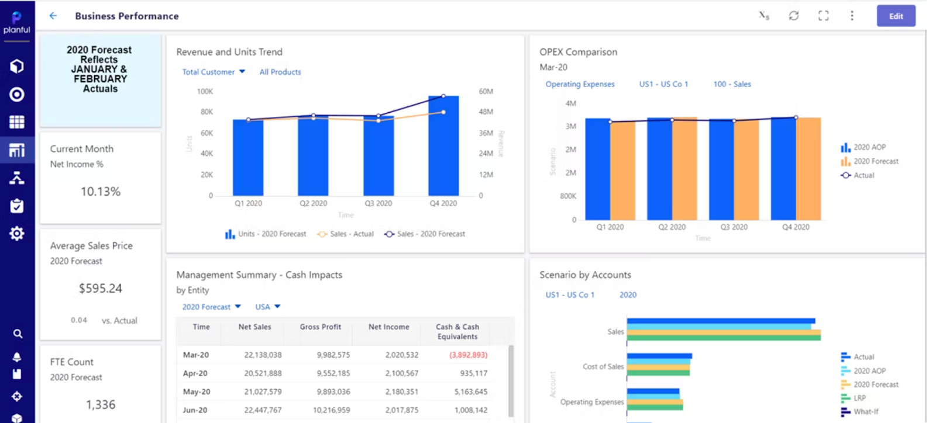This screenshot has height=423, width=936.
Task: Toggle 2020 Forecast legend in OPEX chart
Action: click(869, 161)
